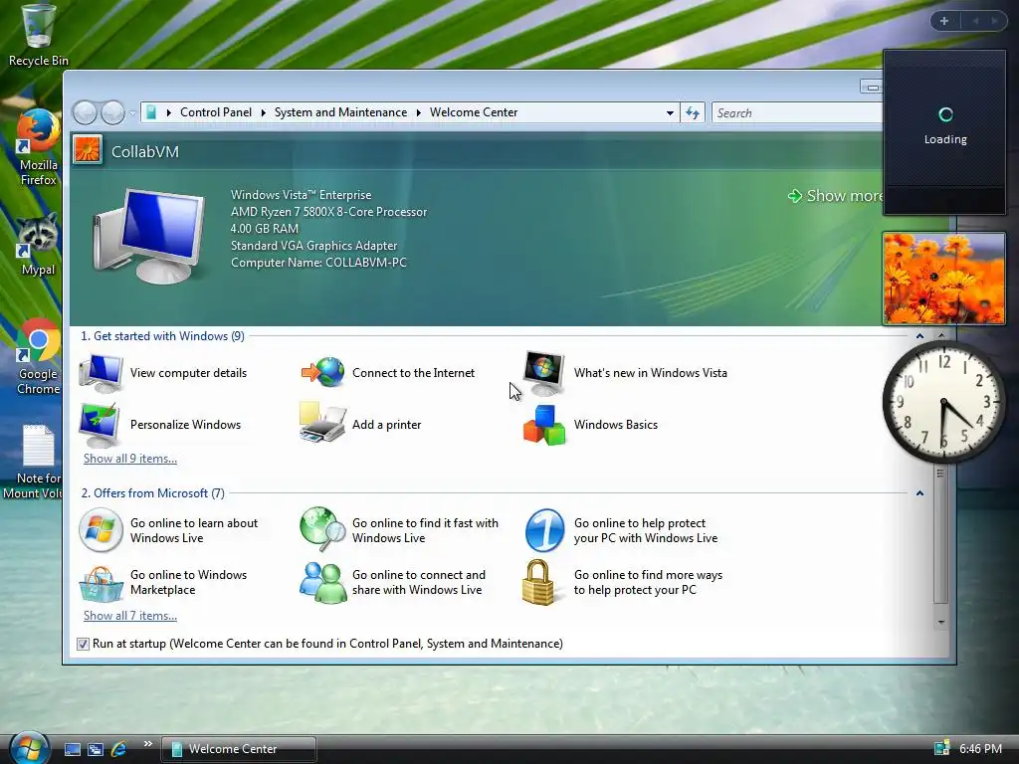Open the Note for Mount Volume text file
Image resolution: width=1019 pixels, height=764 pixels.
tap(34, 462)
